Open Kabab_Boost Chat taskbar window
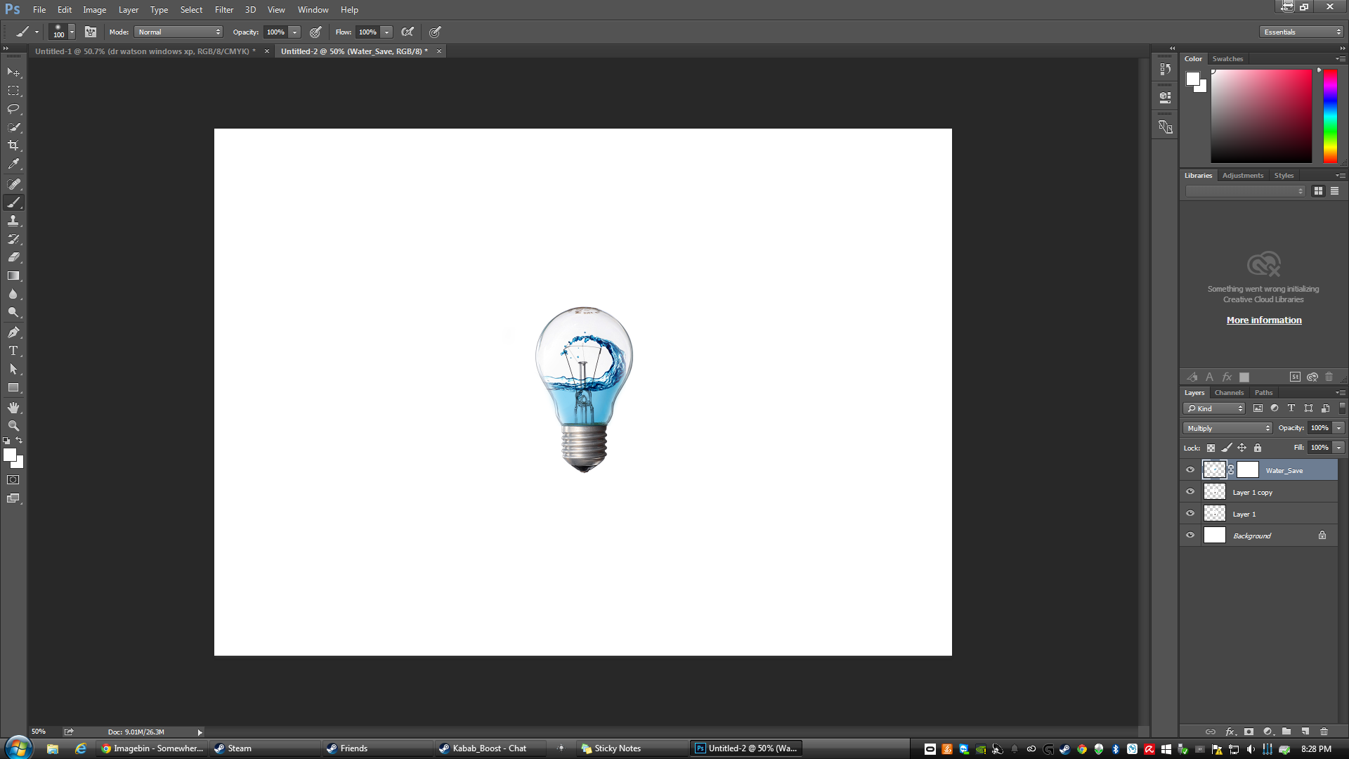Image resolution: width=1349 pixels, height=759 pixels. (x=490, y=748)
